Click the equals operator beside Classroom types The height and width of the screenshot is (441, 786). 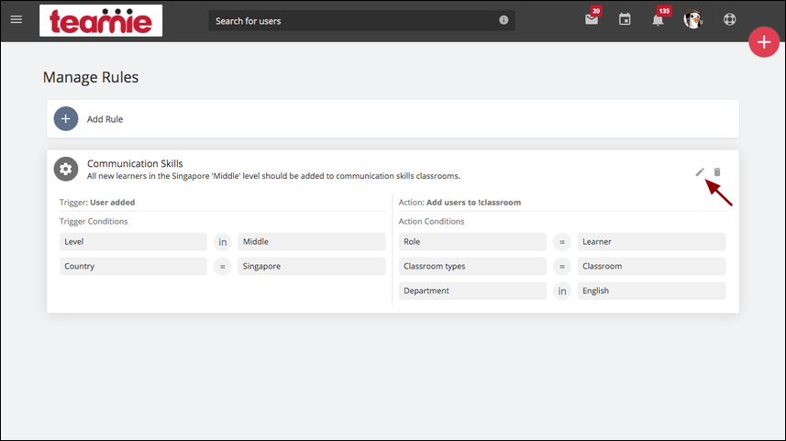562,267
